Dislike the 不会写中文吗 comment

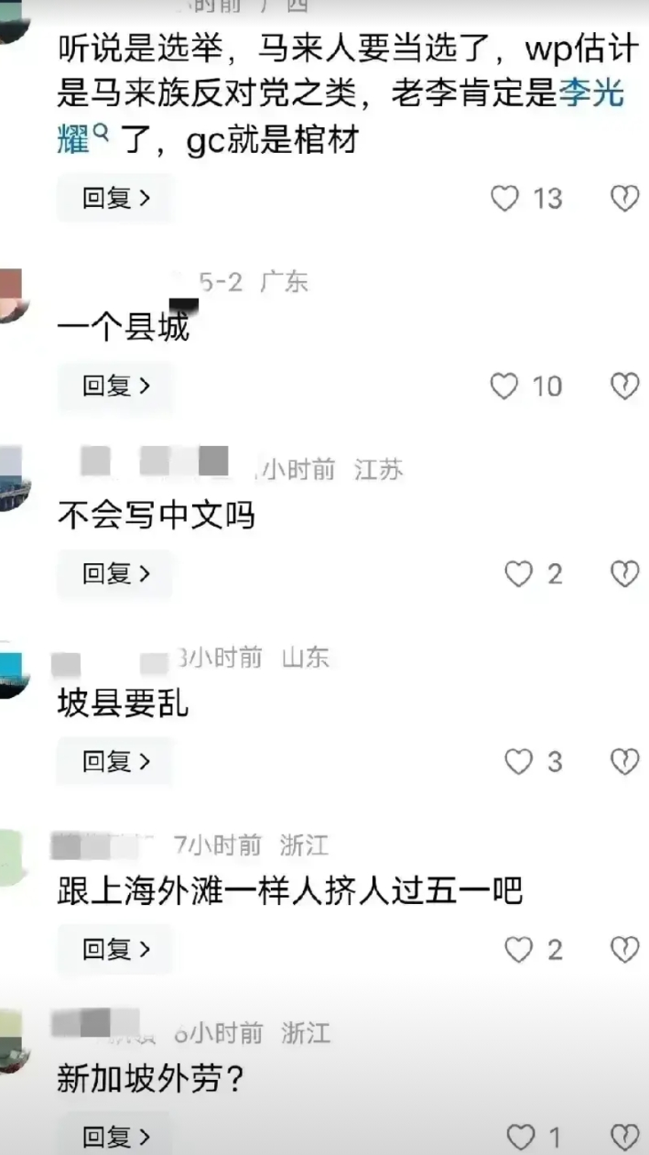click(x=624, y=574)
